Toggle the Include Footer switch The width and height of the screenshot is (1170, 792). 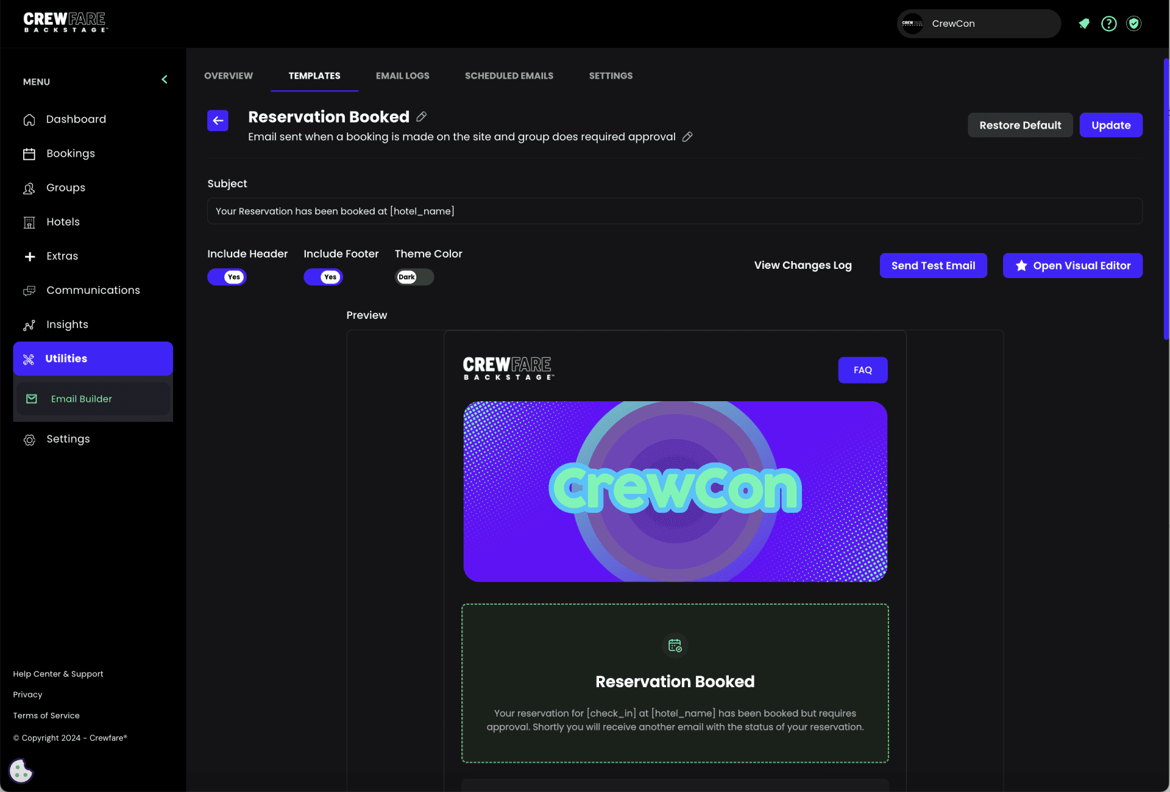pos(323,277)
